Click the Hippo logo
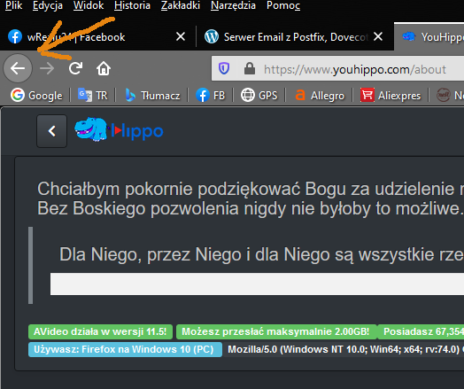464x389 pixels. coord(119,129)
